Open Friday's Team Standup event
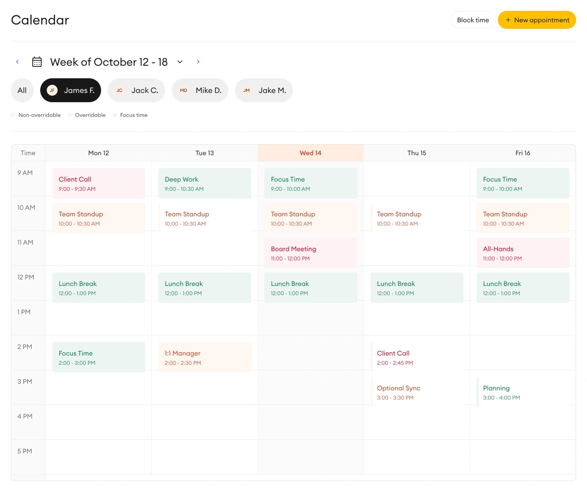The height and width of the screenshot is (492, 587). click(523, 218)
